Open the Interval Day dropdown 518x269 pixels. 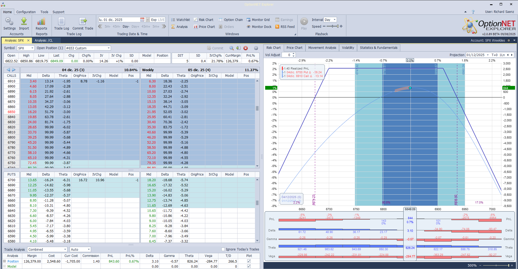click(x=330, y=20)
